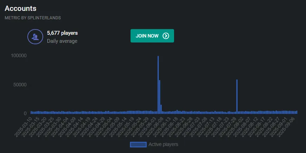Select the tallest bar near 100000
The height and width of the screenshot is (153, 306).
click(158, 85)
